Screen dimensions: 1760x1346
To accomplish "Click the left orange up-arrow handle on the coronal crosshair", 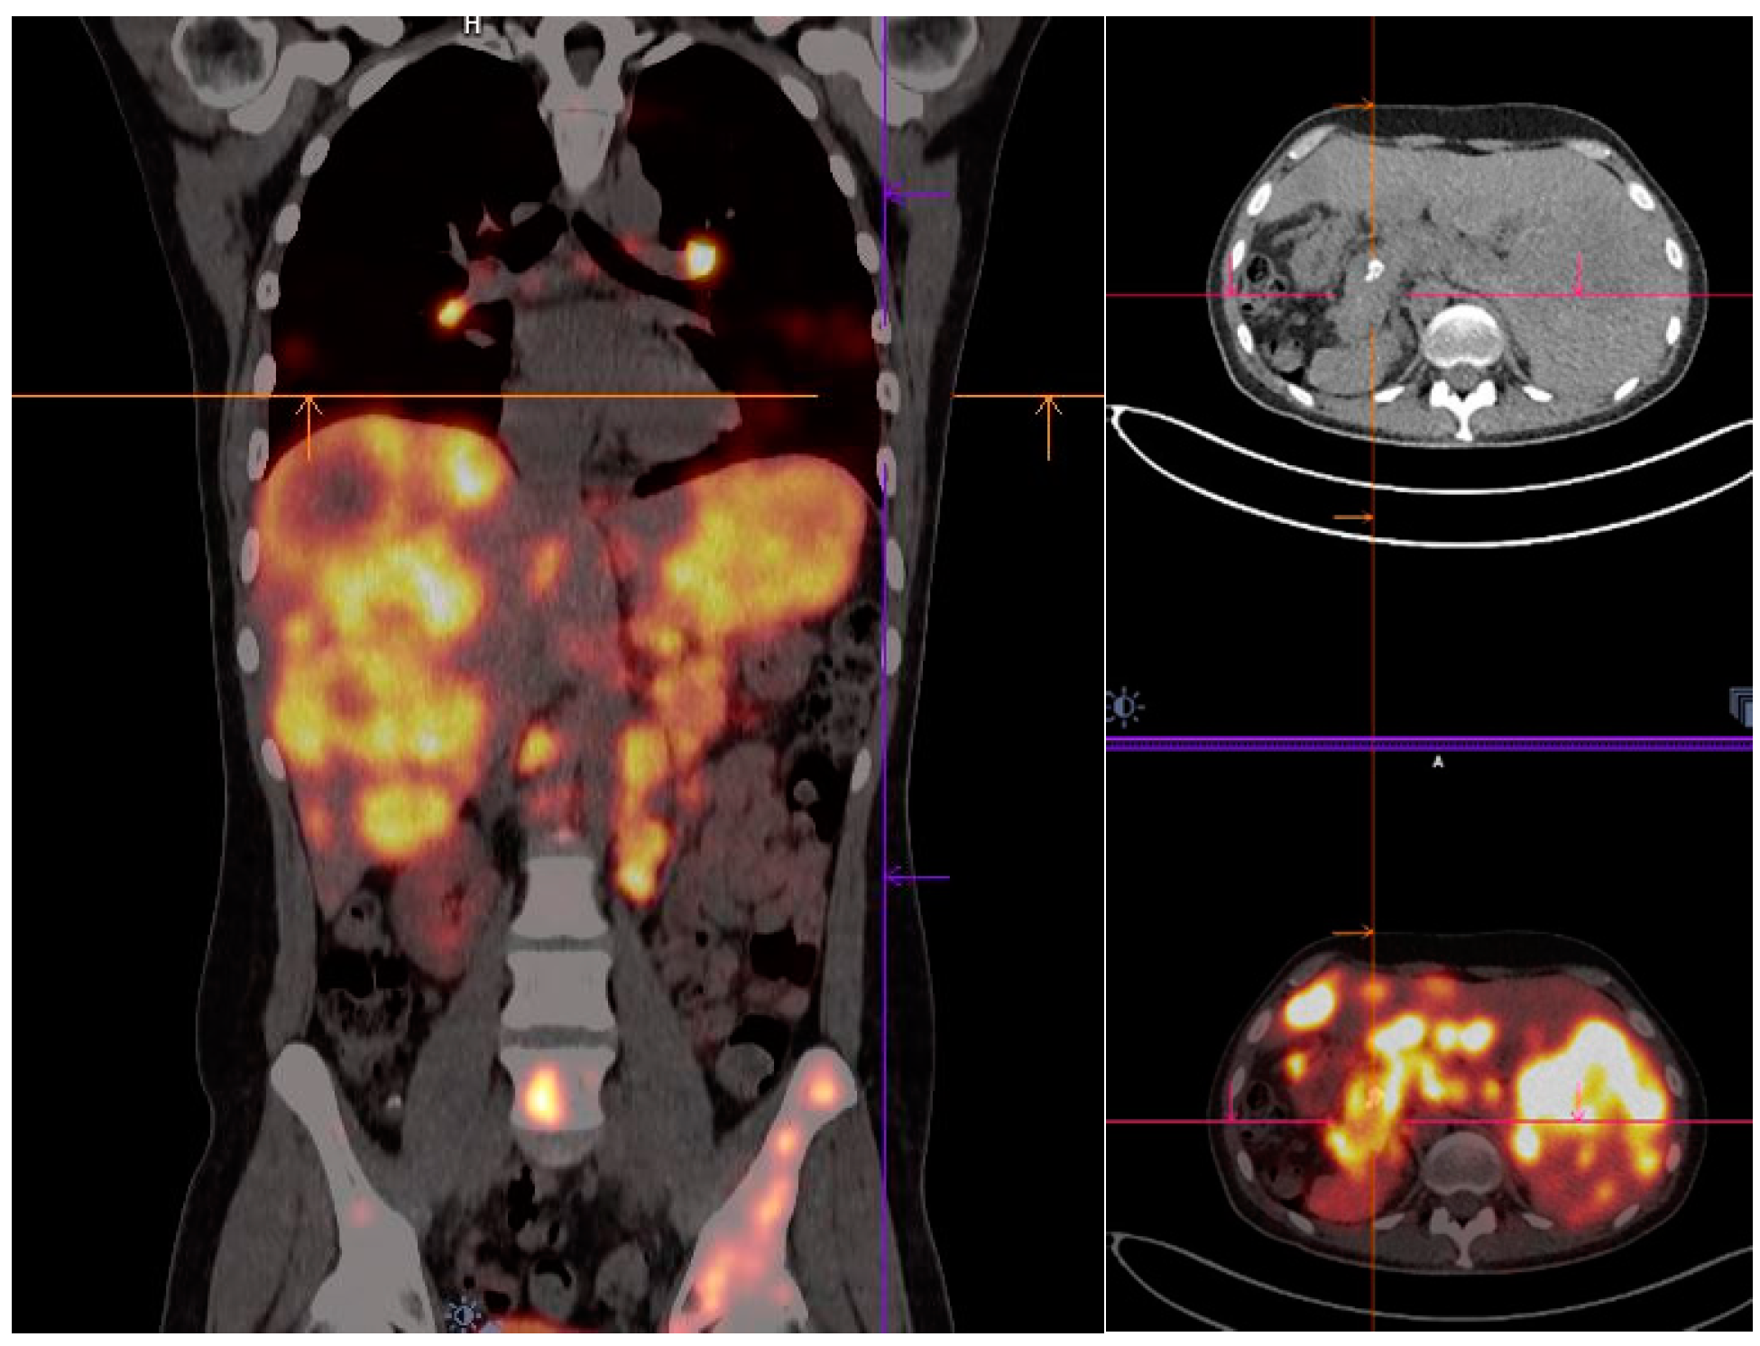I will pyautogui.click(x=309, y=424).
